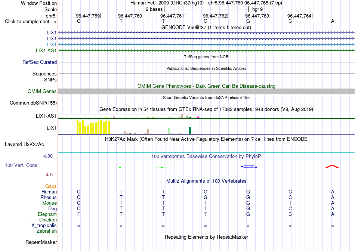Click the blue G PhyloP conservation logo
Screen dimensions: 355x251
(248, 167)
